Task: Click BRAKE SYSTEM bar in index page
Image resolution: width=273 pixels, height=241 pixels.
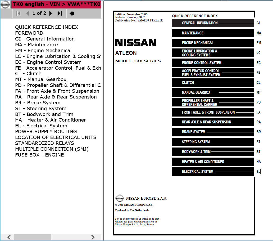Action: coord(213,132)
